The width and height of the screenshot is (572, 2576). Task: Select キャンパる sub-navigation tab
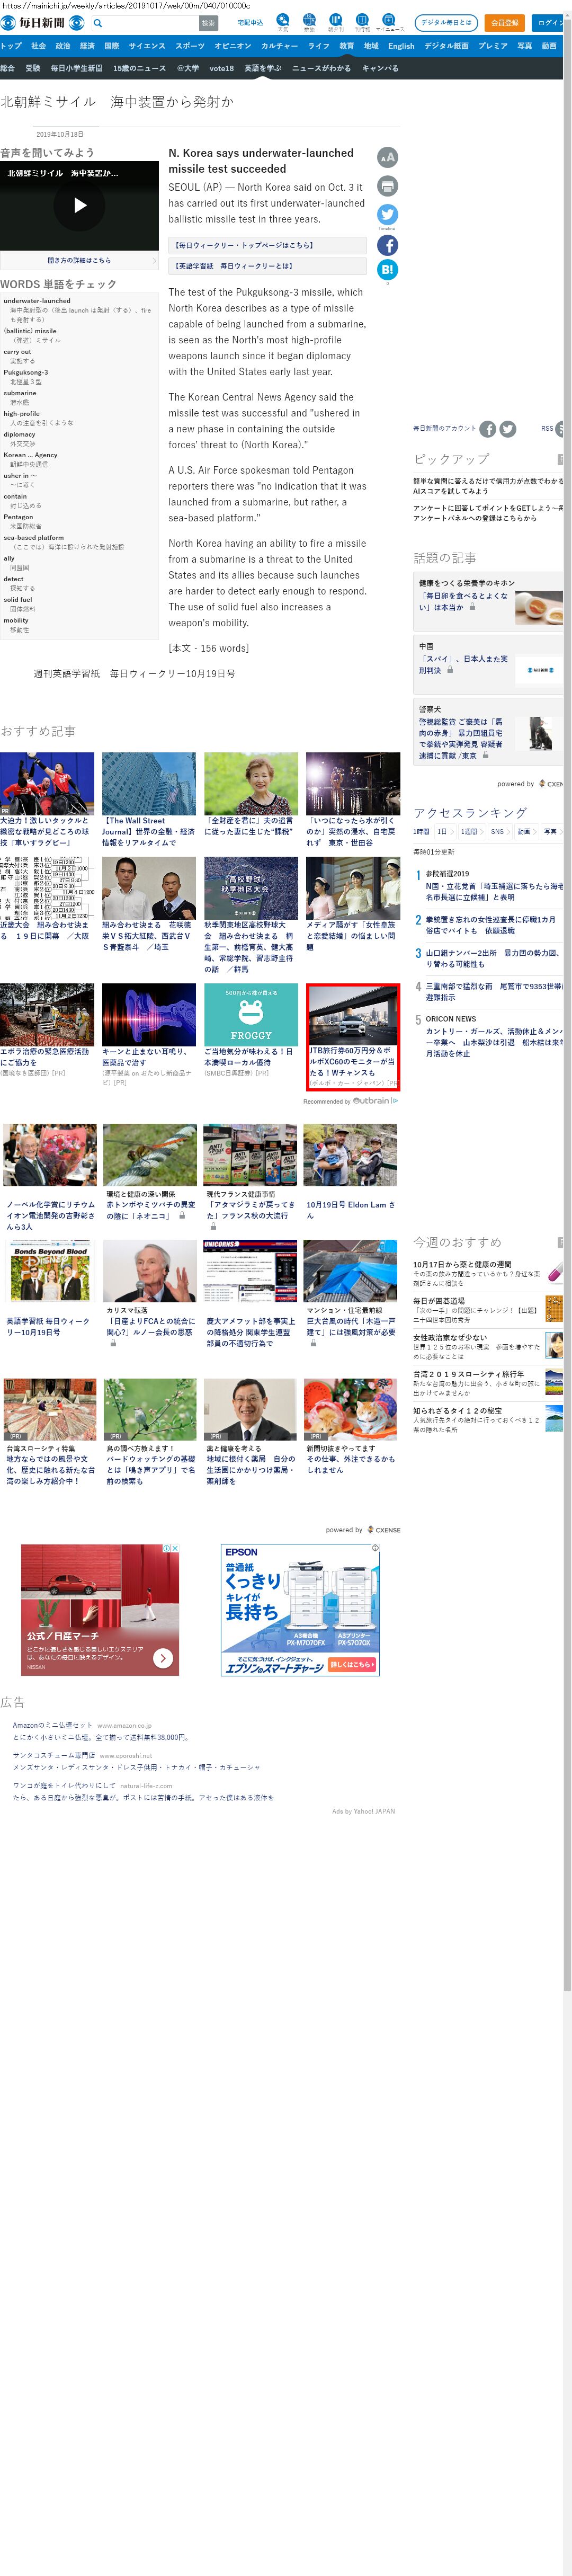click(380, 68)
